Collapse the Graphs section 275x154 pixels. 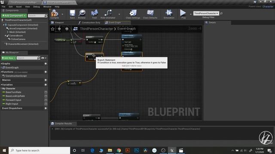click(1, 64)
